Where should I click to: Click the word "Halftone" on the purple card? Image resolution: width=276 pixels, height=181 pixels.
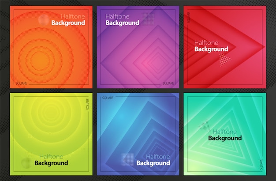pyautogui.click(x=117, y=17)
